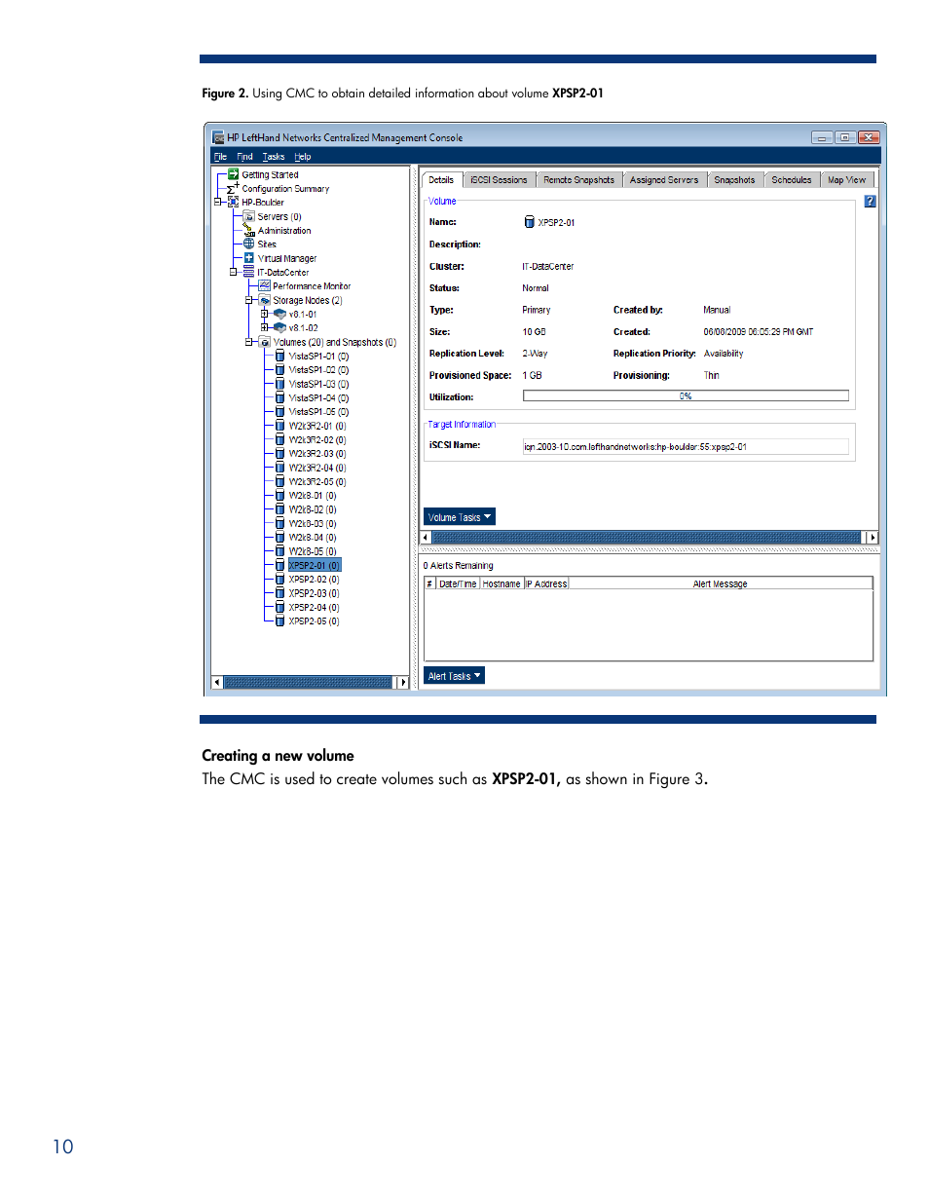Image resolution: width=929 pixels, height=1203 pixels.
Task: Click the Performance Monitor chart icon
Action: tap(265, 285)
